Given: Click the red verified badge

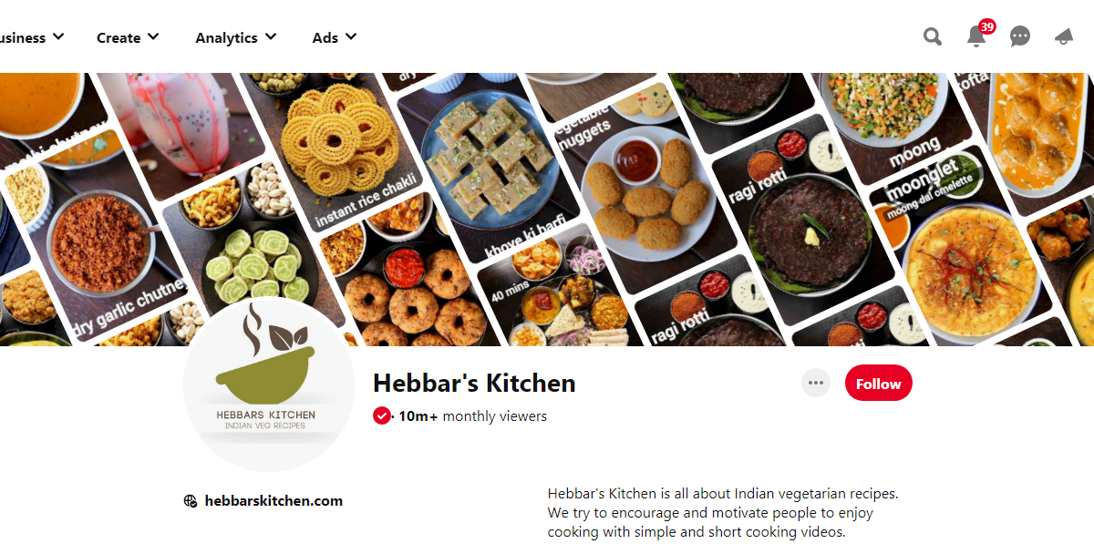Looking at the screenshot, I should [x=382, y=416].
